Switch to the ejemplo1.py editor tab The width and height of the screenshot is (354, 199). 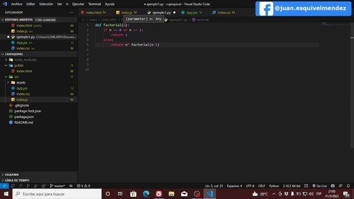(162, 12)
